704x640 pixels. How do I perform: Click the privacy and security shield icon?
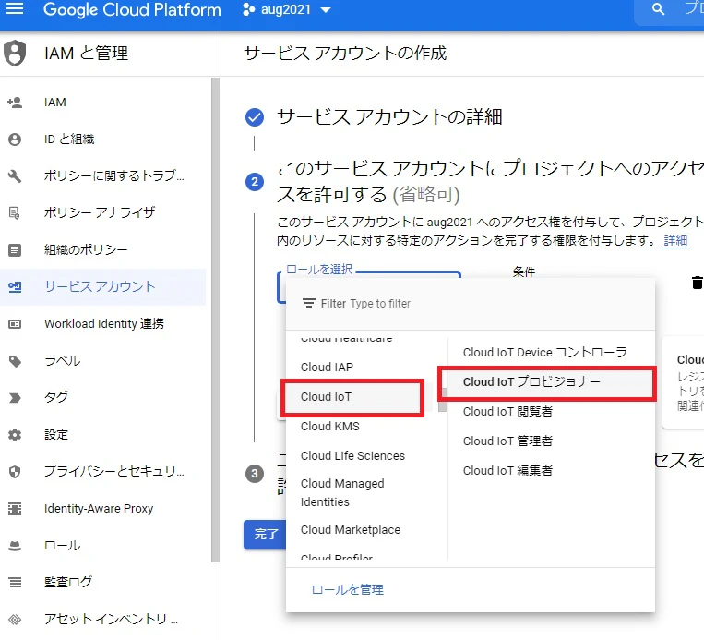[15, 472]
